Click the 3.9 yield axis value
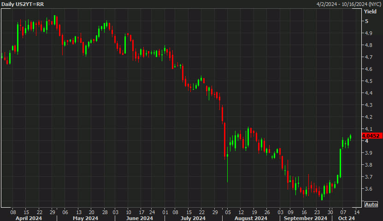This screenshot has height=221, width=383. coord(368,153)
